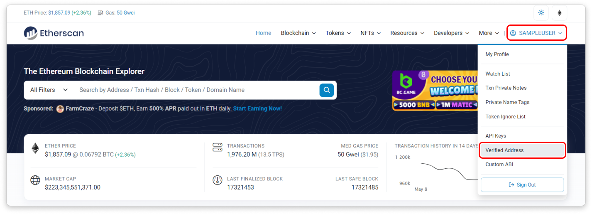Click the Last Finalized Block gauge icon
The image size is (592, 214).
click(218, 180)
